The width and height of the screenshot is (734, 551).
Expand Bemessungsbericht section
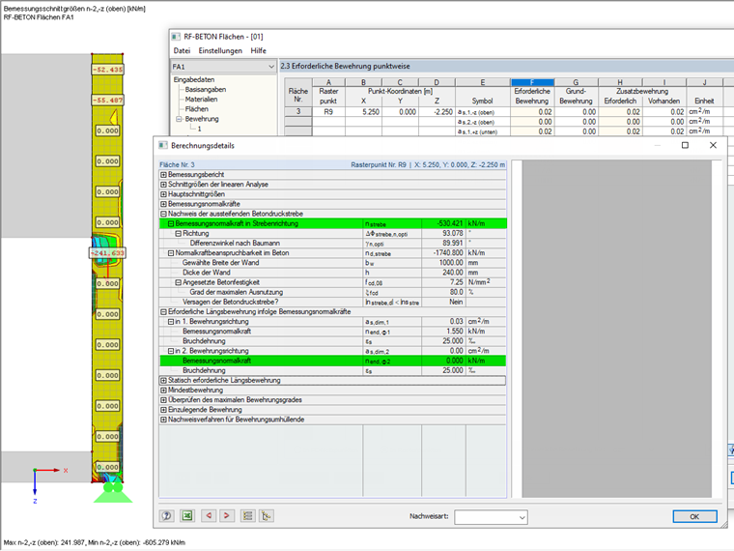point(163,175)
